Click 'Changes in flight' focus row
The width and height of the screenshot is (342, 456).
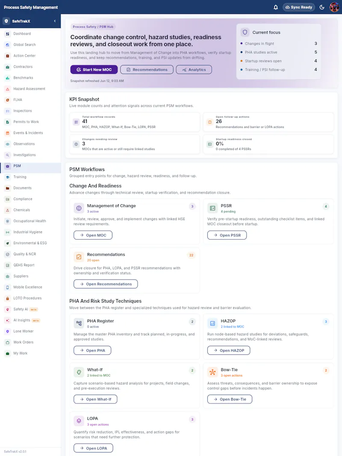[x=279, y=44]
